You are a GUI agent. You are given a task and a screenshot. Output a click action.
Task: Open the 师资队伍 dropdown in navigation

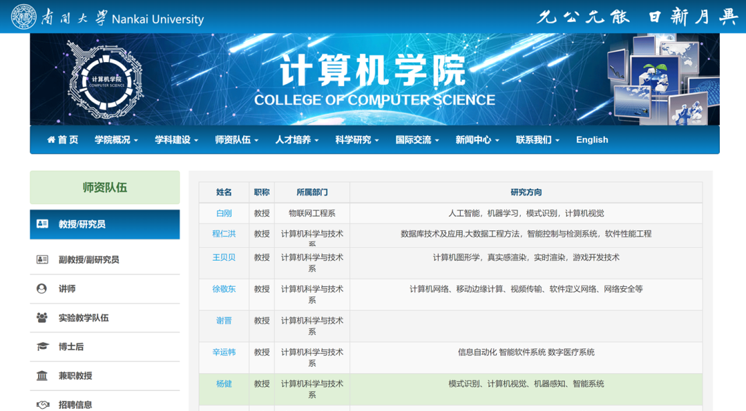[236, 139]
